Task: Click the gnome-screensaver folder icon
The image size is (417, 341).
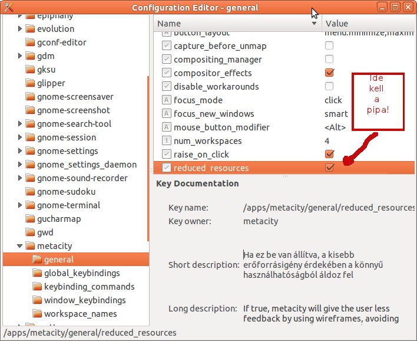Action: 30,96
